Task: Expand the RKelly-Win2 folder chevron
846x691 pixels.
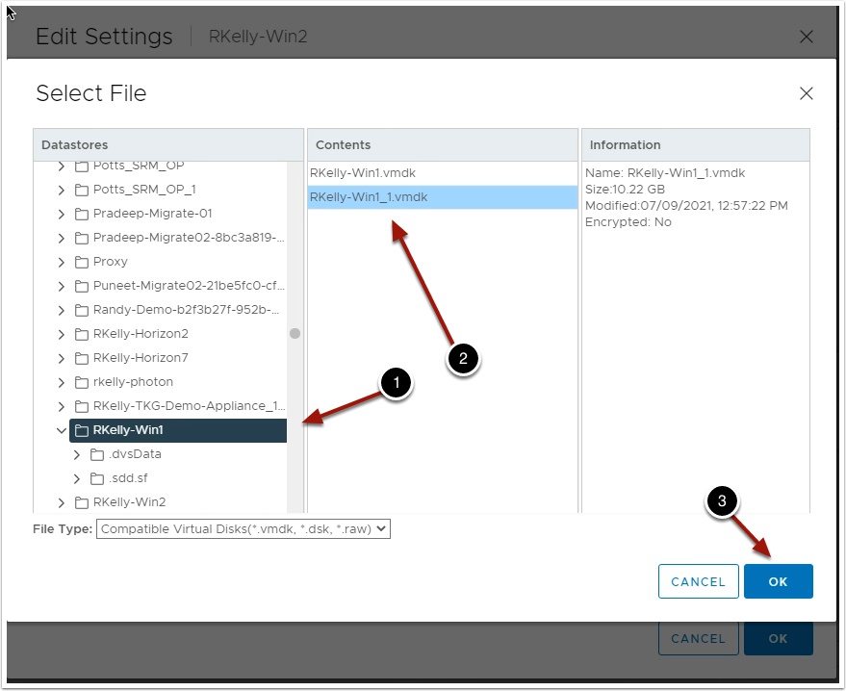Action: 61,502
